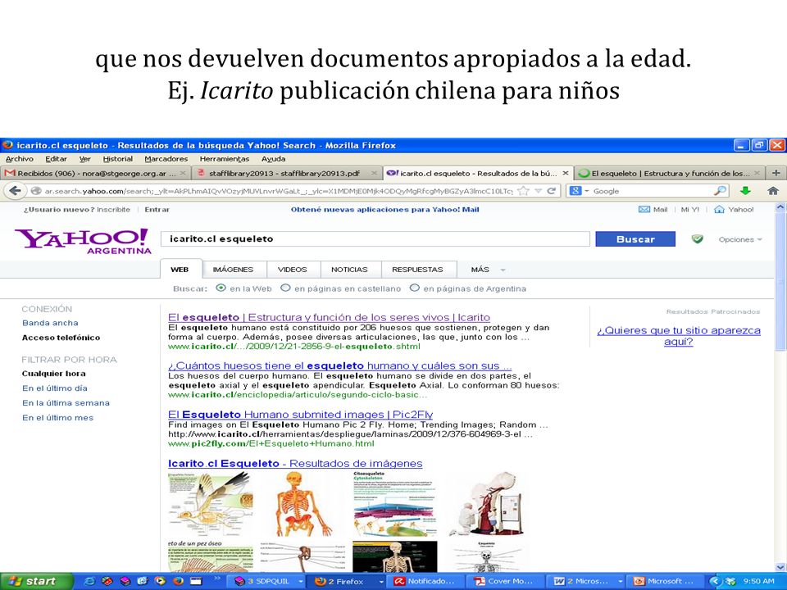Click the Yahoo search input field
The height and width of the screenshot is (590, 787).
point(375,238)
